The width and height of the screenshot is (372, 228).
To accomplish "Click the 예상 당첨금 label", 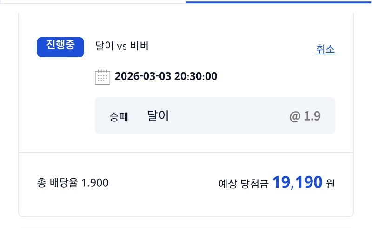I will 243,183.
